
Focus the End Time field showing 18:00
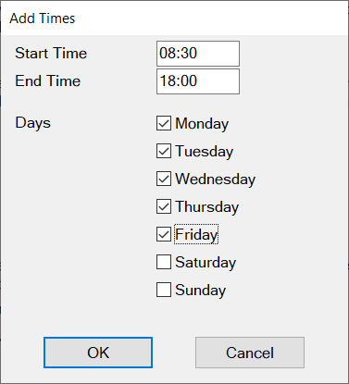click(198, 81)
